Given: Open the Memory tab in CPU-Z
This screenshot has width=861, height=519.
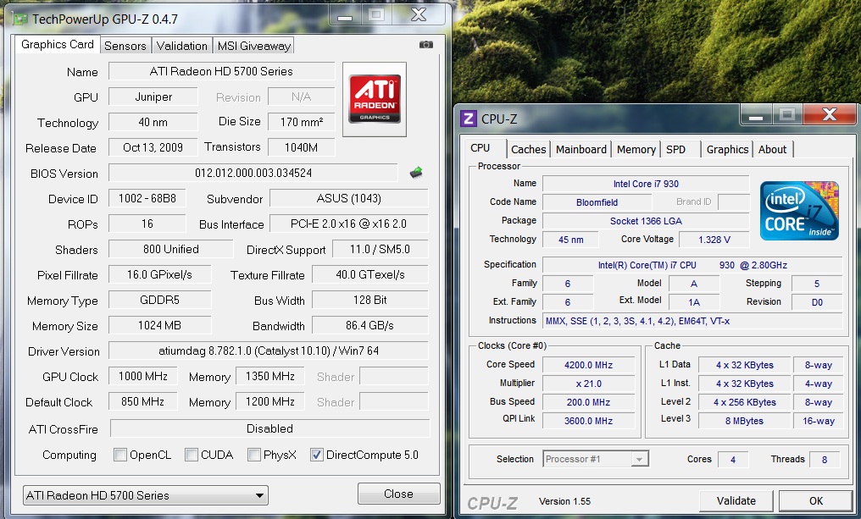Looking at the screenshot, I should point(636,149).
